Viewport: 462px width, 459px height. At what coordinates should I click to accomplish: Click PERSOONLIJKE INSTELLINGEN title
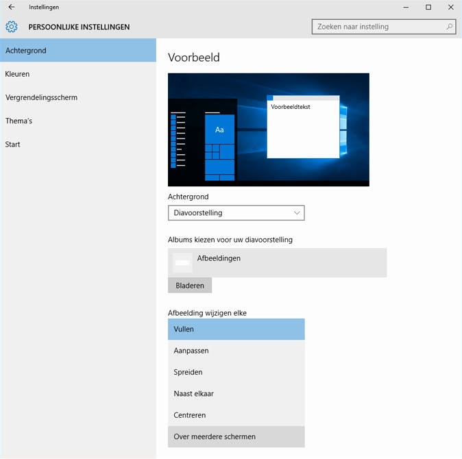tap(79, 27)
